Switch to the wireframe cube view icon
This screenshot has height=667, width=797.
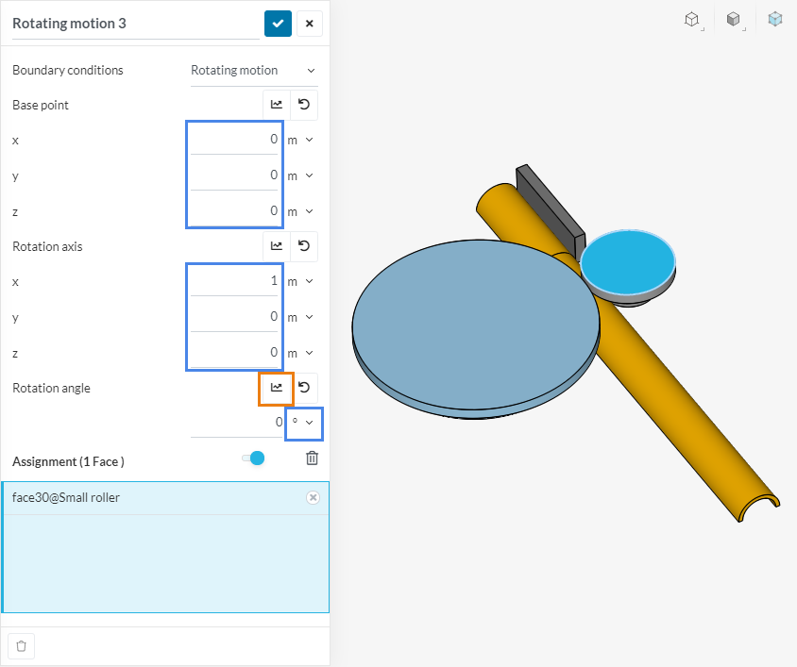692,19
